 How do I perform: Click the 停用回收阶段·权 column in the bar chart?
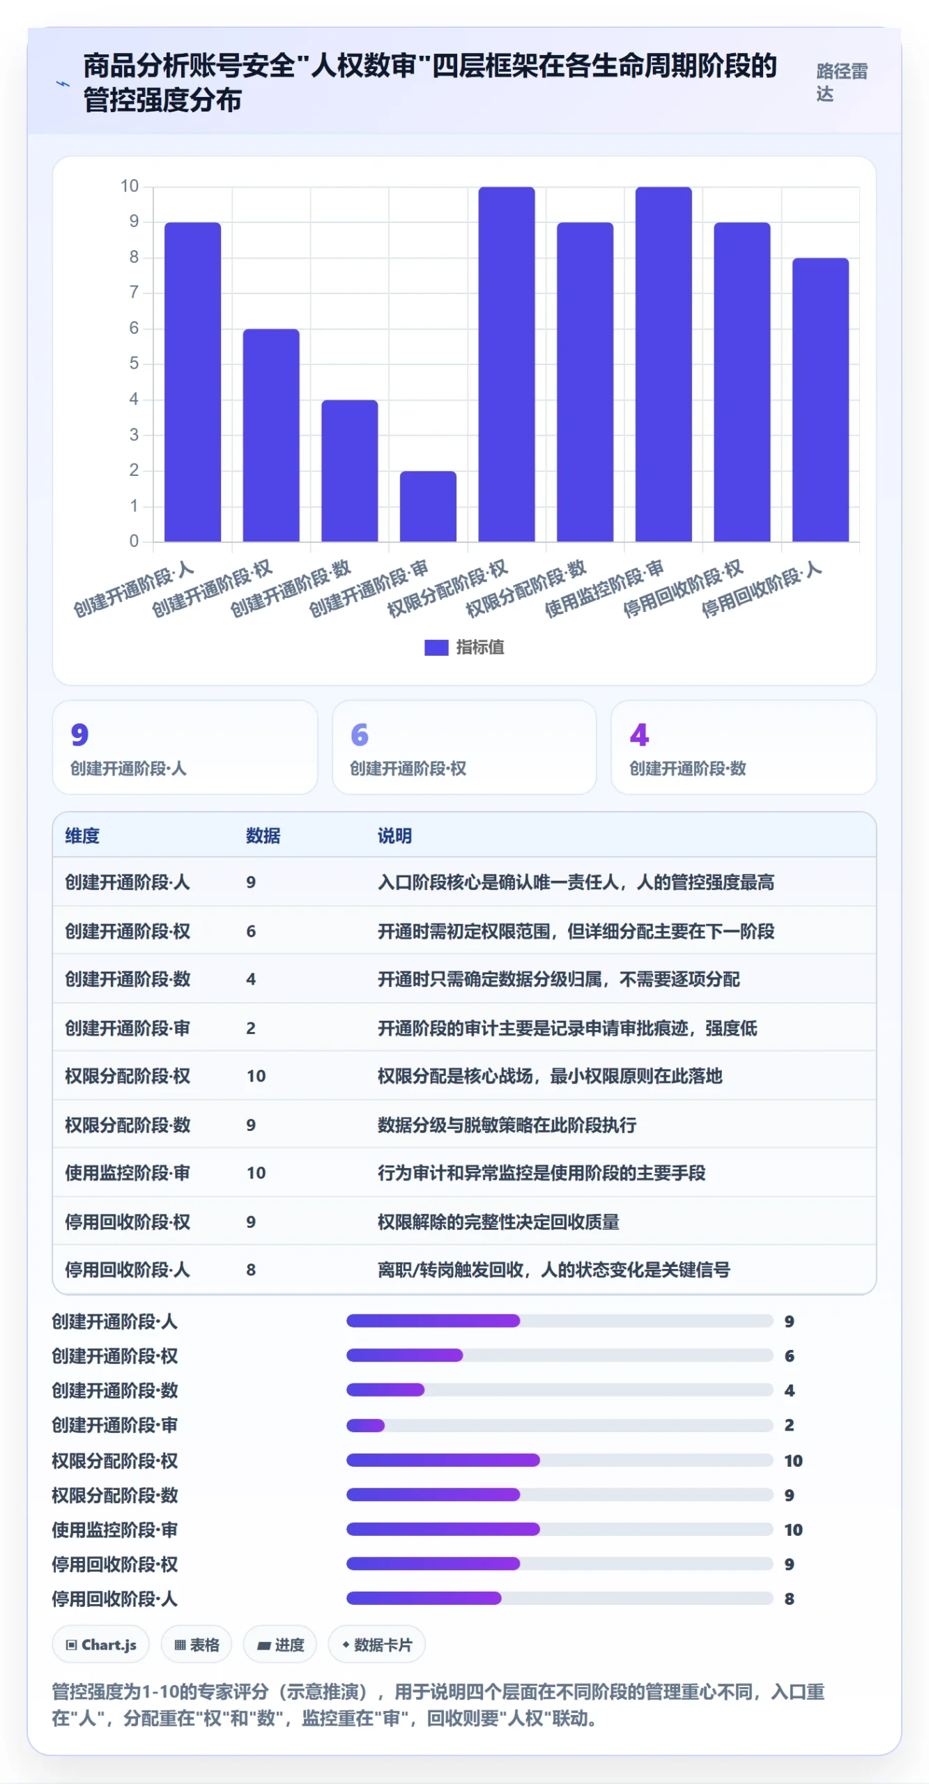click(742, 382)
